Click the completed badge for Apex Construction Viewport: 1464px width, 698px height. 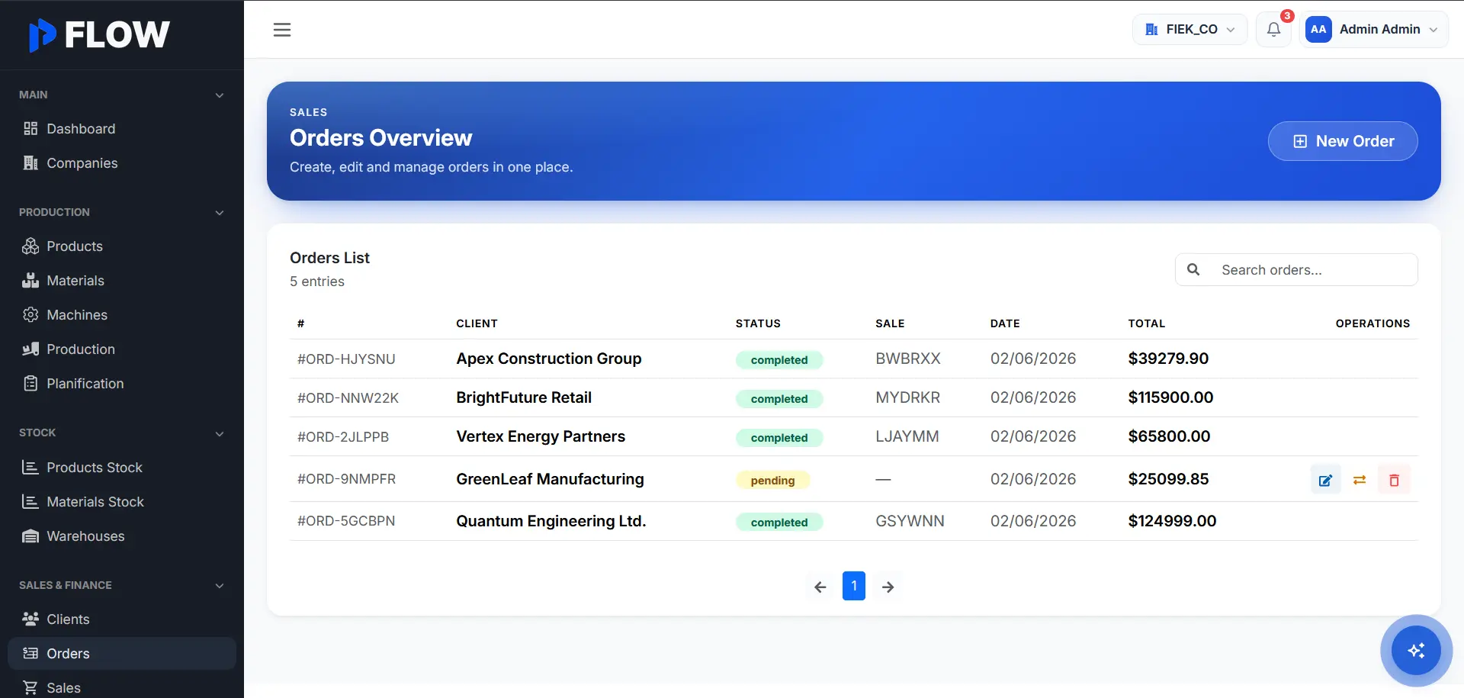(779, 359)
